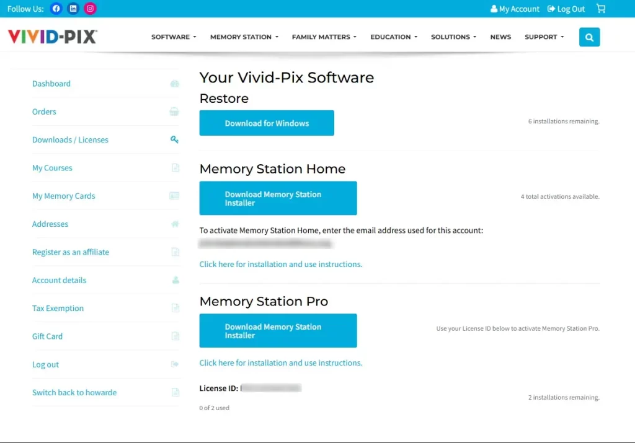The width and height of the screenshot is (635, 443).
Task: Click the 'Memory Station Home' heading
Action: (x=272, y=169)
